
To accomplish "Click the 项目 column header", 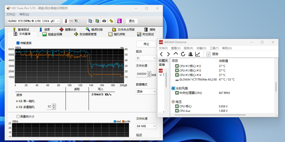I will (175, 61).
